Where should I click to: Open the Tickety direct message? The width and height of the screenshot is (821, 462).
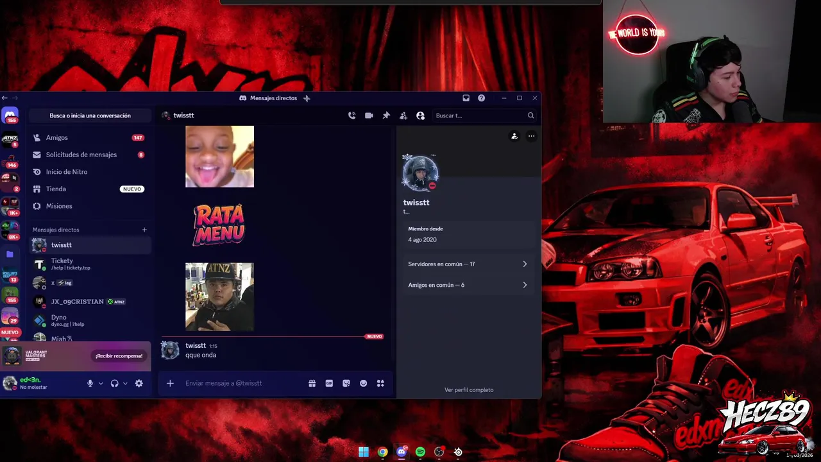point(89,264)
